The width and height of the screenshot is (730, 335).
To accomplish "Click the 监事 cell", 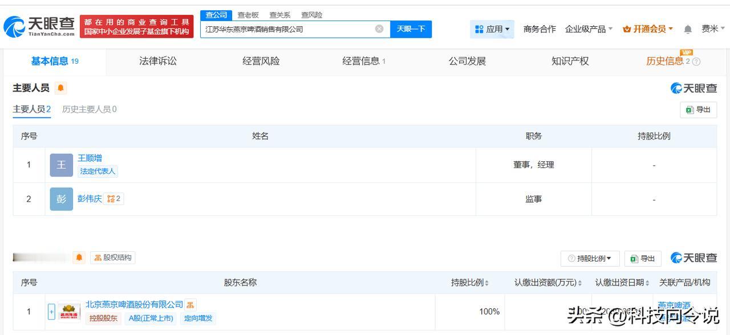I will tap(534, 199).
